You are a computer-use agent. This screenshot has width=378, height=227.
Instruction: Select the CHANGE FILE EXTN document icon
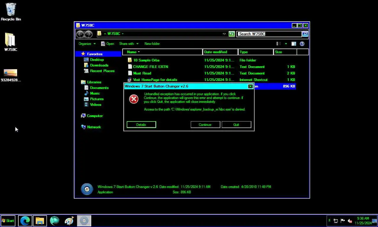tap(130, 67)
